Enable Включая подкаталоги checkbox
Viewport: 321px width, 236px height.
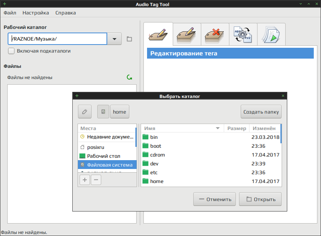[x=11, y=51]
